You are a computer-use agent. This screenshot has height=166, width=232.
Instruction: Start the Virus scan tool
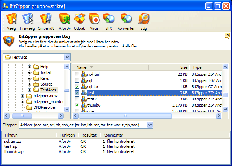(x=94, y=19)
